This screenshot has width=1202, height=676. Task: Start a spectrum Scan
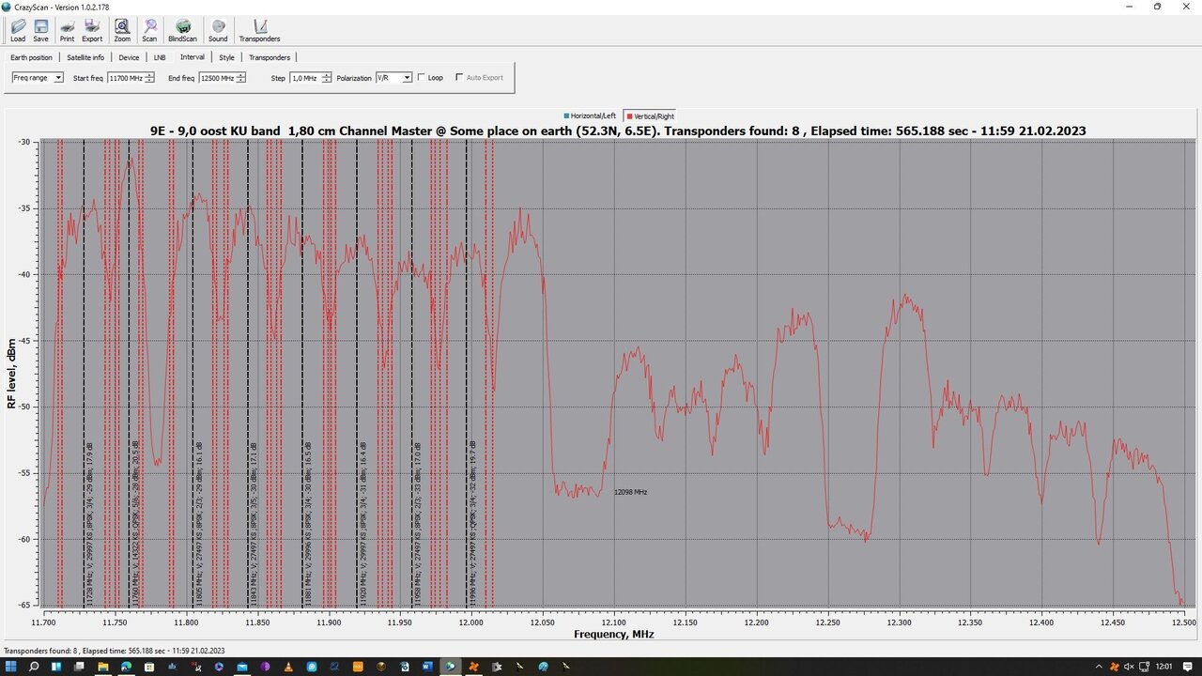[149, 30]
